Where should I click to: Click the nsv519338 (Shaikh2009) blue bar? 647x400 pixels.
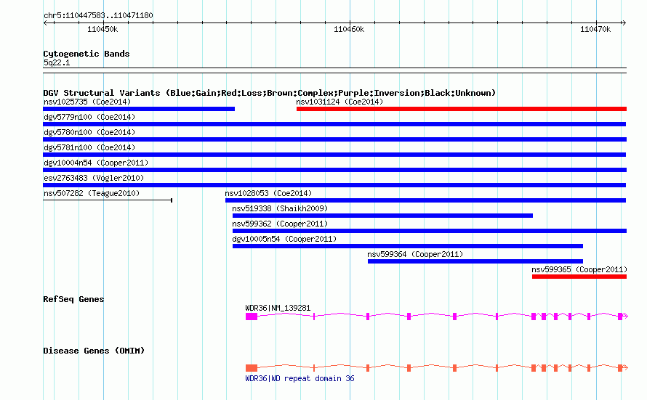point(382,216)
